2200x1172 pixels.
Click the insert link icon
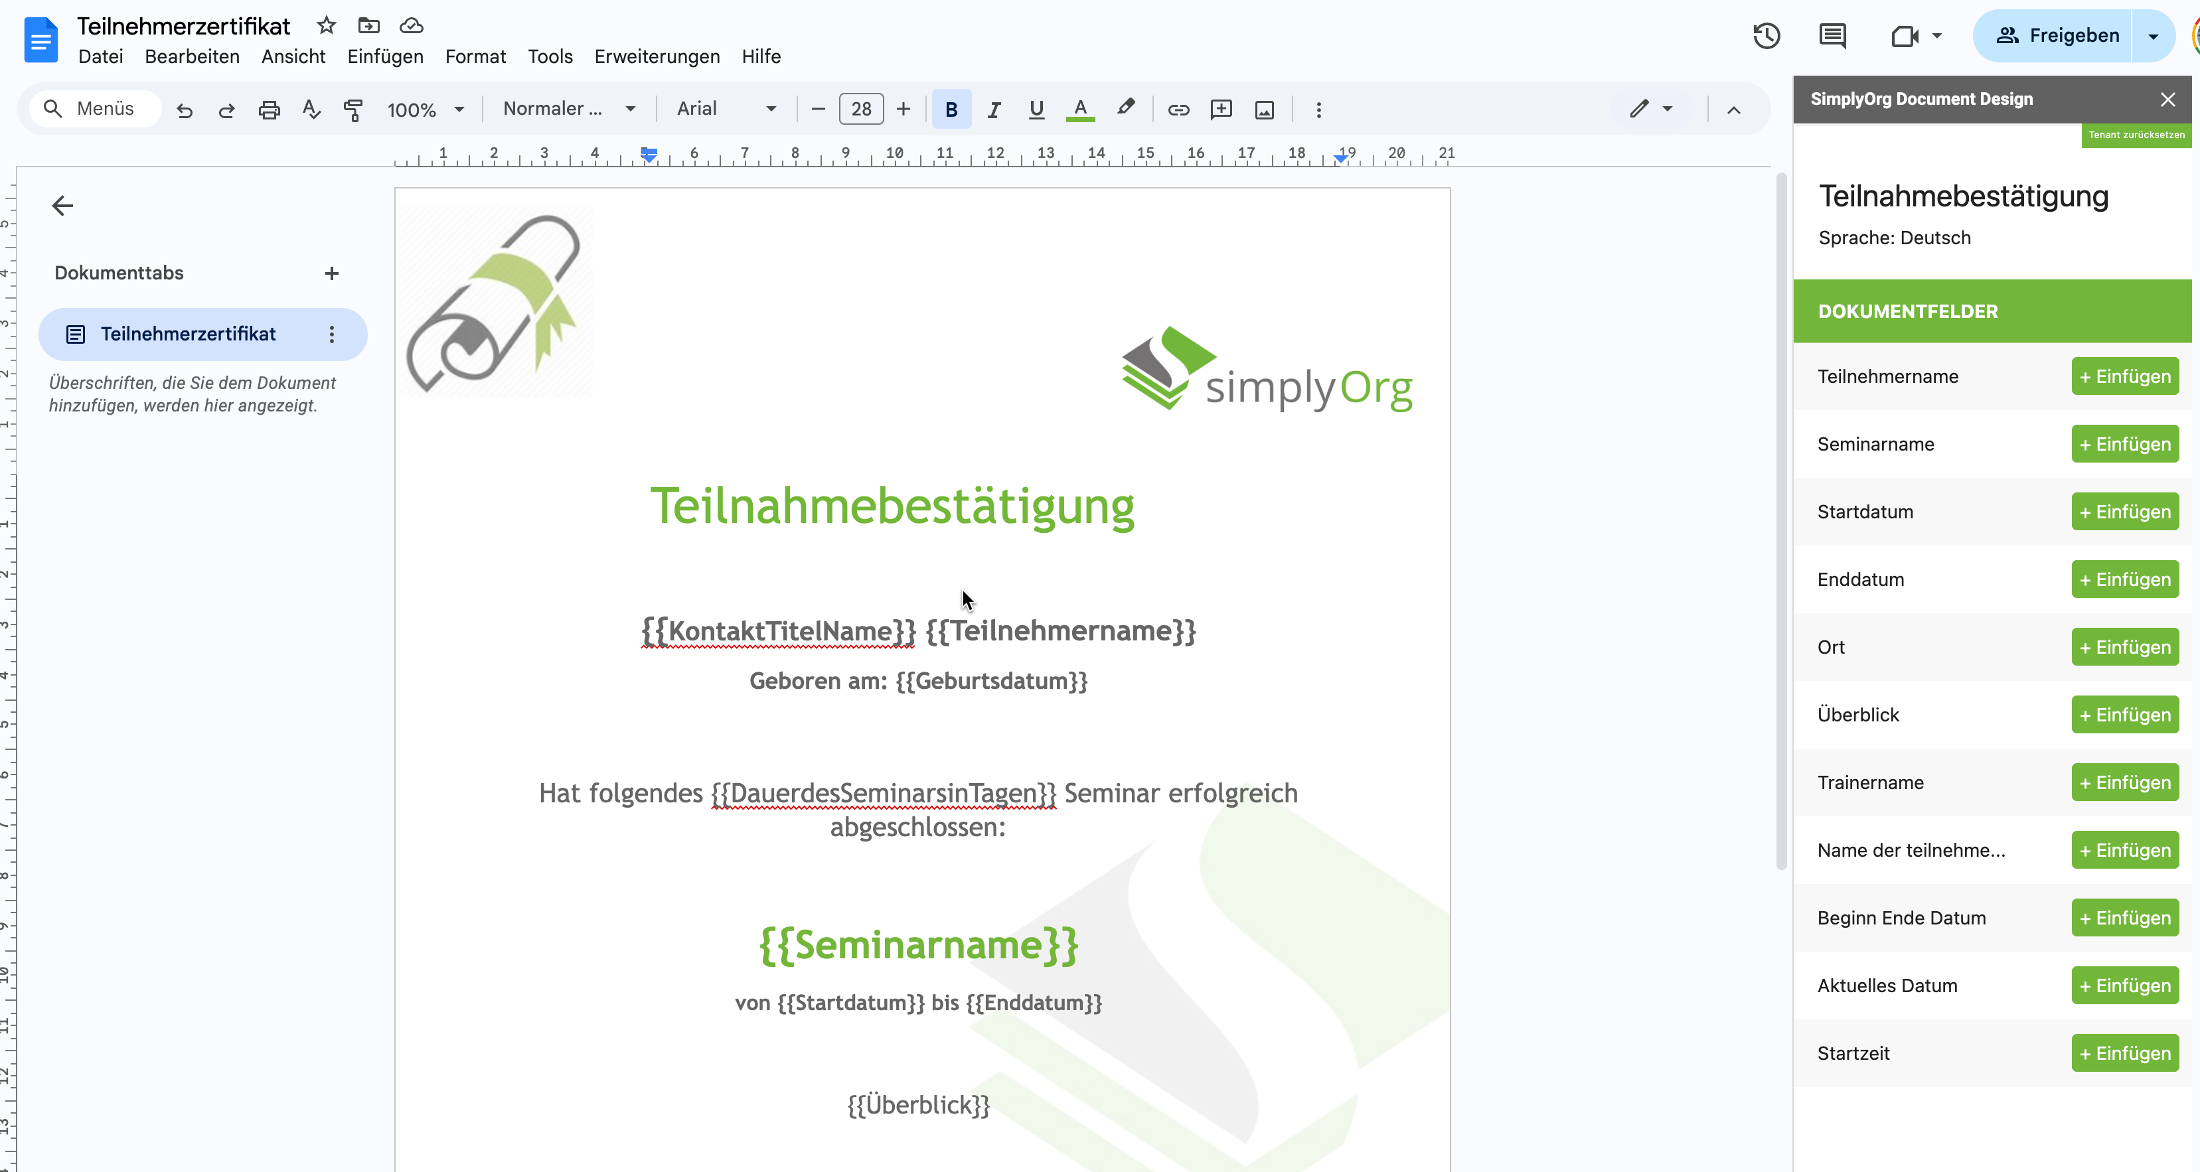click(x=1178, y=110)
